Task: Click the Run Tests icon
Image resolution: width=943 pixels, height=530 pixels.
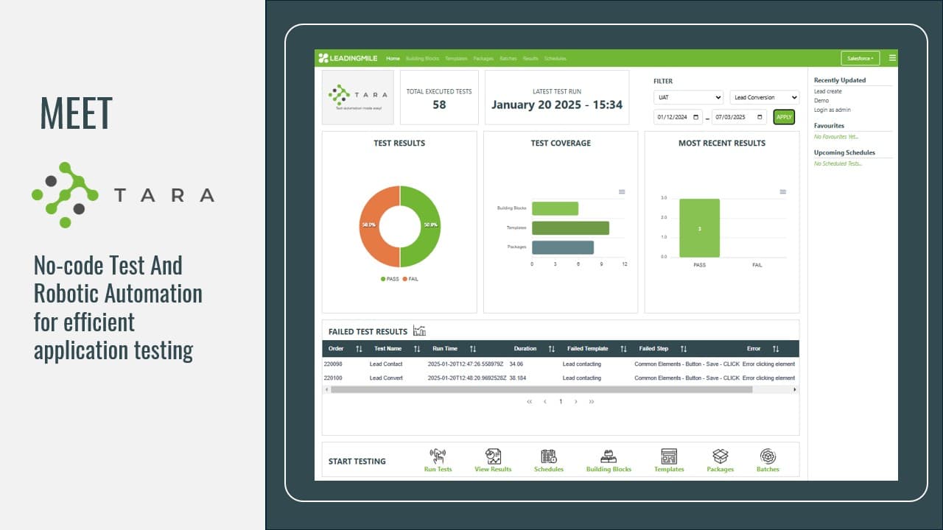Action: (438, 456)
